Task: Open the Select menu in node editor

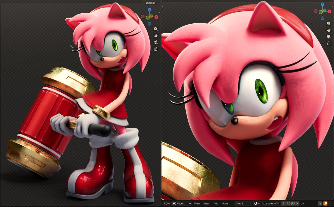Action: click(207, 203)
